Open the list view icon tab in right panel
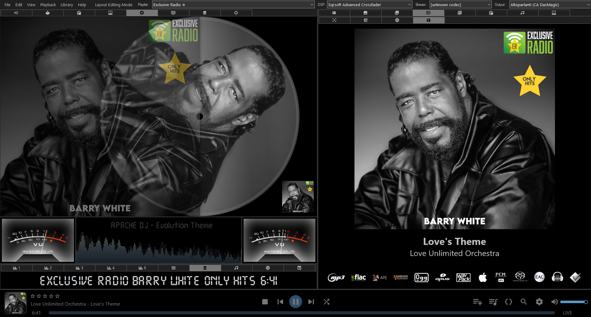This screenshot has height=317, width=591. (334, 13)
